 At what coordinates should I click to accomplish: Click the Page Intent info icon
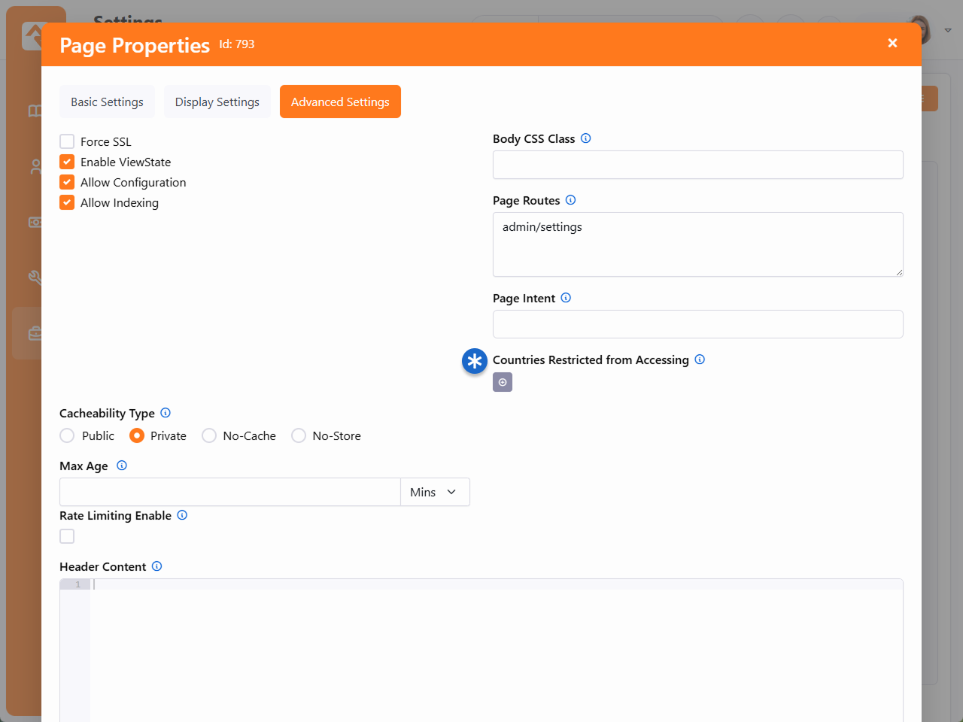pos(566,298)
